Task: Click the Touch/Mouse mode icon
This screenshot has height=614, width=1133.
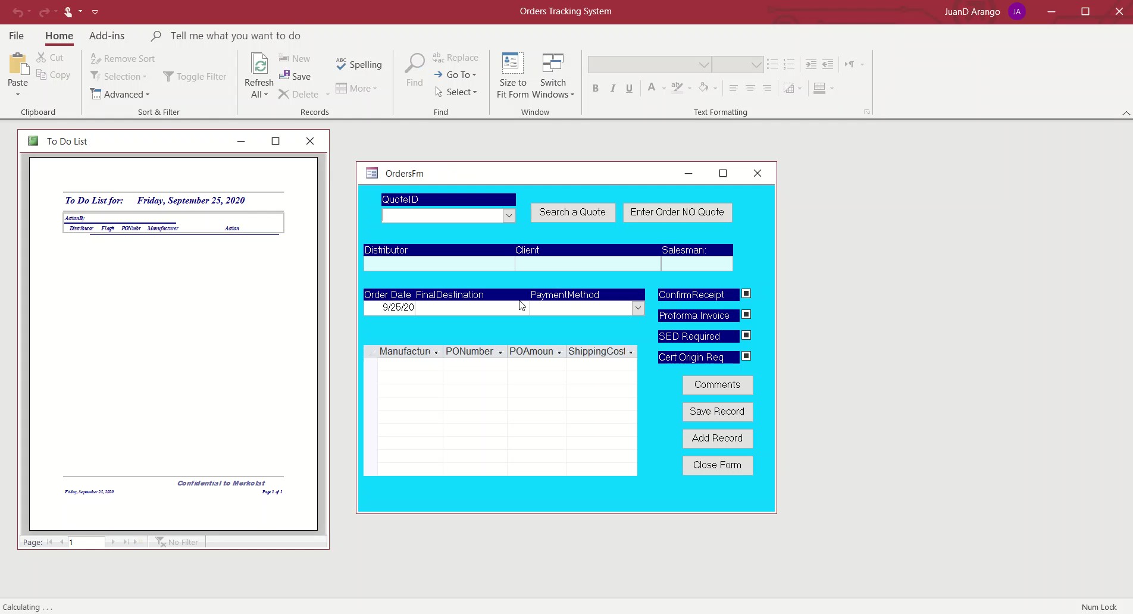Action: click(x=68, y=12)
